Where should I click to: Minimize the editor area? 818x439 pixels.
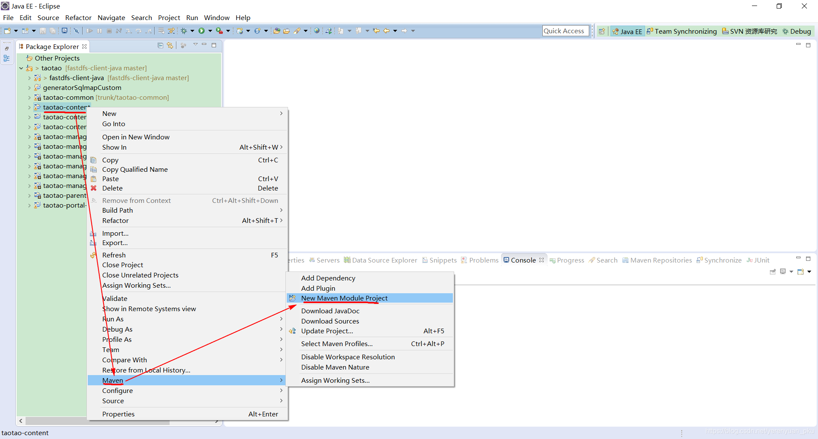tap(798, 45)
